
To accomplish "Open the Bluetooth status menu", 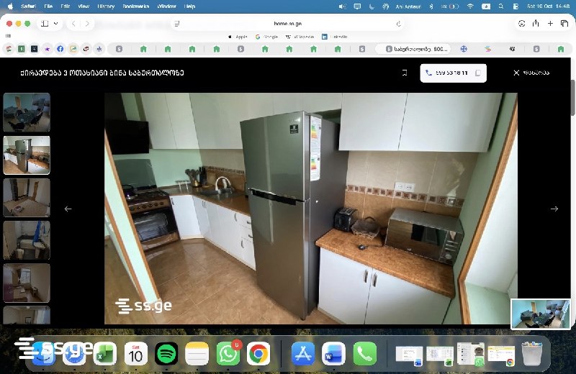I will (431, 6).
